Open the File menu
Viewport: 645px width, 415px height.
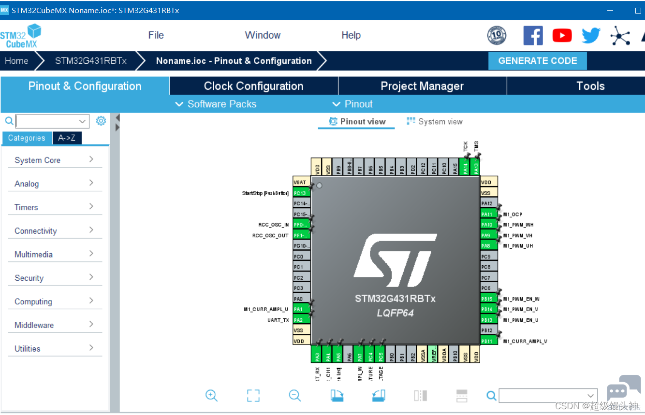click(x=156, y=35)
